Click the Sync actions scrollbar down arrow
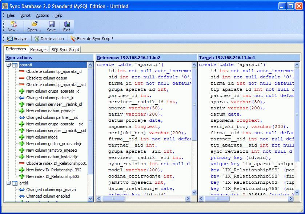The image size is (305, 214). pyautogui.click(x=90, y=199)
